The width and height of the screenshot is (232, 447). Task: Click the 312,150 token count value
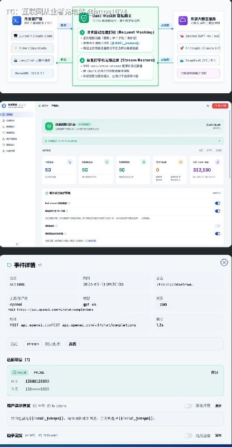pos(202,170)
